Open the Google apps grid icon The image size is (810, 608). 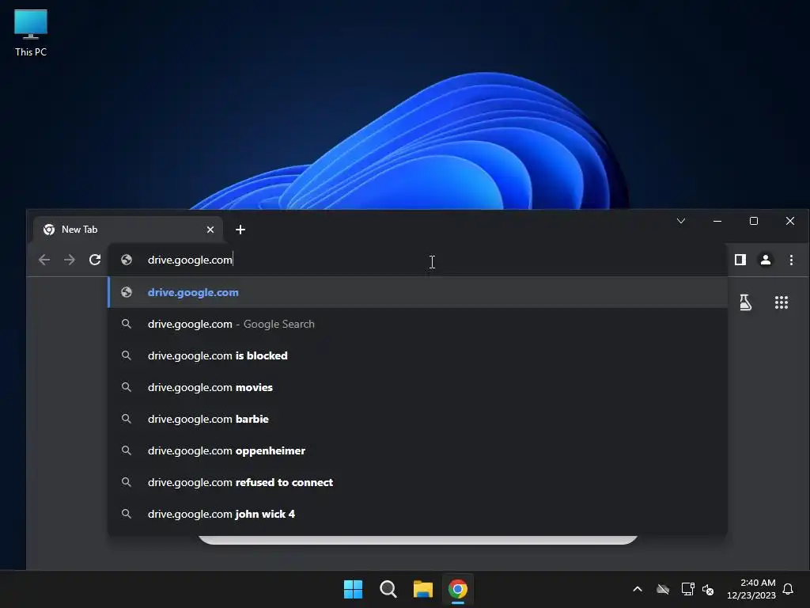coord(781,302)
